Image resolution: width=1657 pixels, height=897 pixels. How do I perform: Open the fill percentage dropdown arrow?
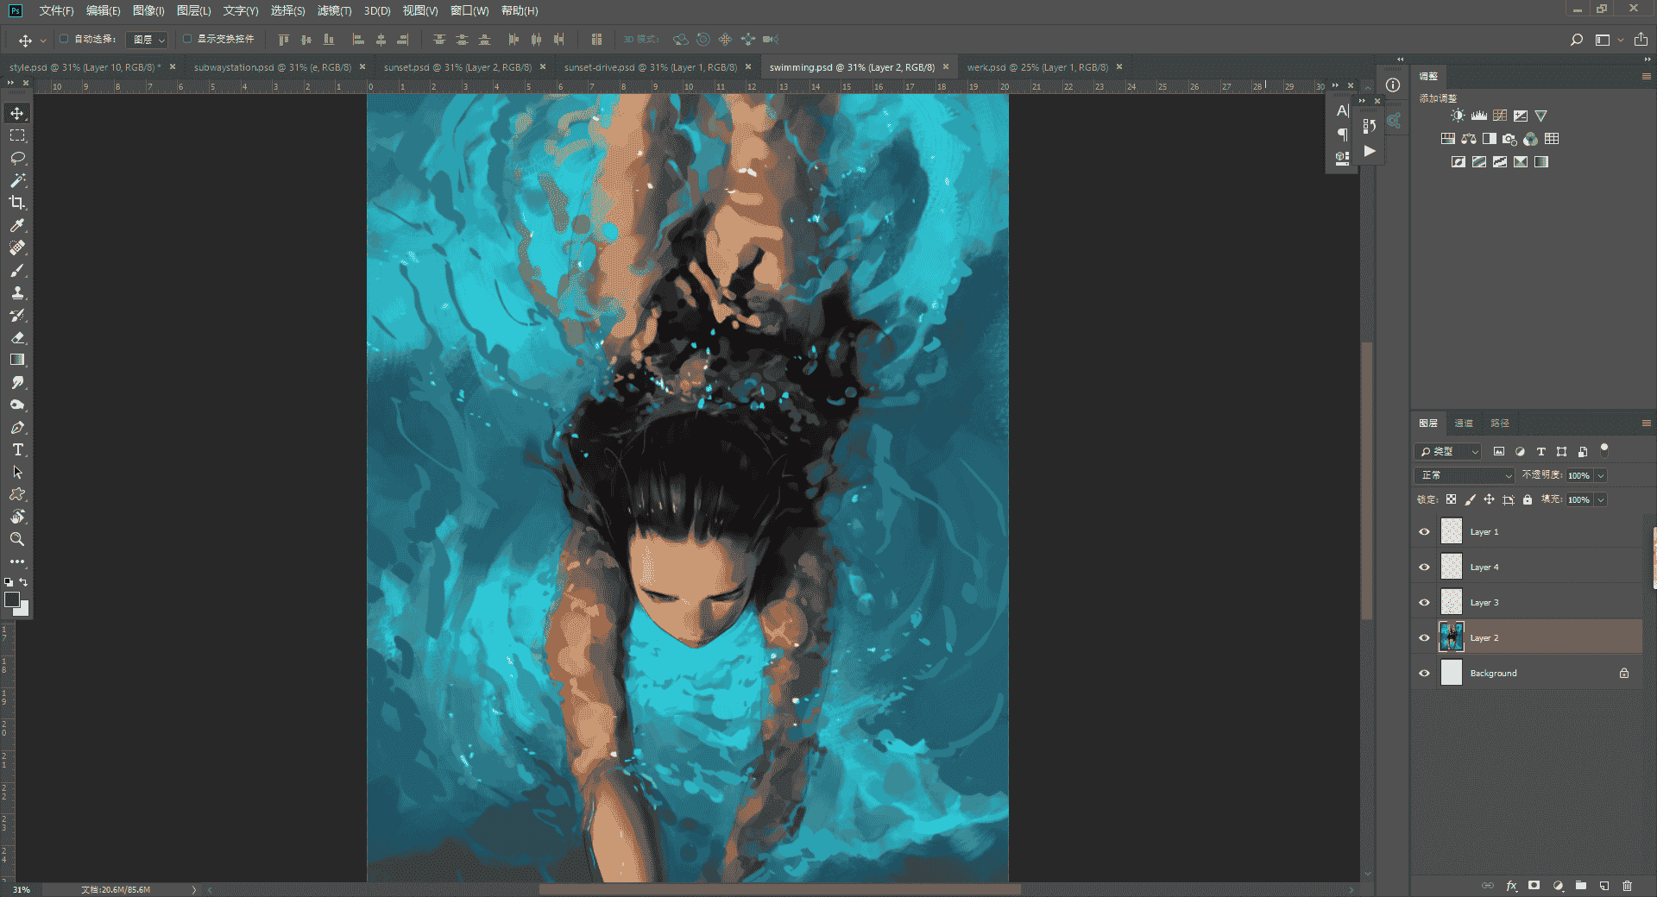(x=1601, y=499)
